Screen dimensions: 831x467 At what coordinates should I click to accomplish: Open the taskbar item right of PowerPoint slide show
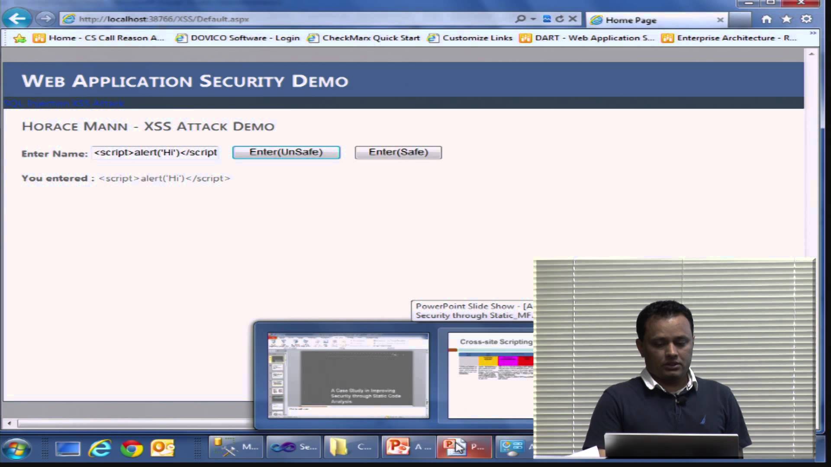[x=515, y=447]
